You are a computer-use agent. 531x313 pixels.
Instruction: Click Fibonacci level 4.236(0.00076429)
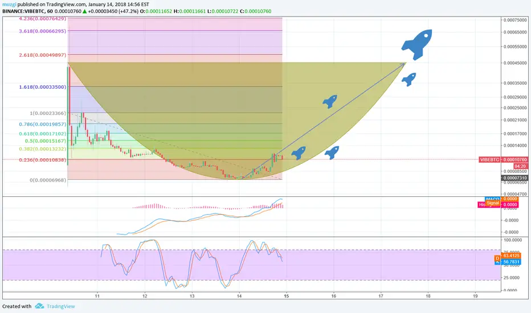coord(42,19)
